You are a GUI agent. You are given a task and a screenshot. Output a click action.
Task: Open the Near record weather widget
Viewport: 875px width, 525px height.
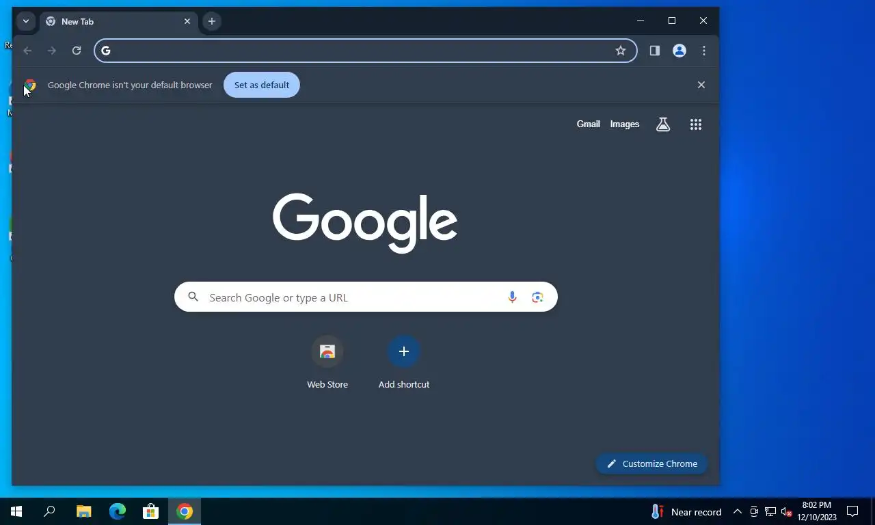point(686,511)
